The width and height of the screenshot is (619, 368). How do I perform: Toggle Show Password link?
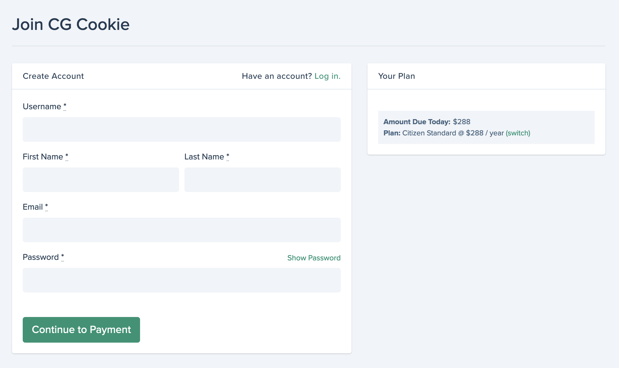click(314, 258)
